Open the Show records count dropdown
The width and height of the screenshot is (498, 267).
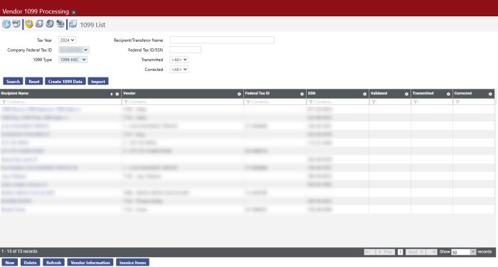pyautogui.click(x=464, y=252)
